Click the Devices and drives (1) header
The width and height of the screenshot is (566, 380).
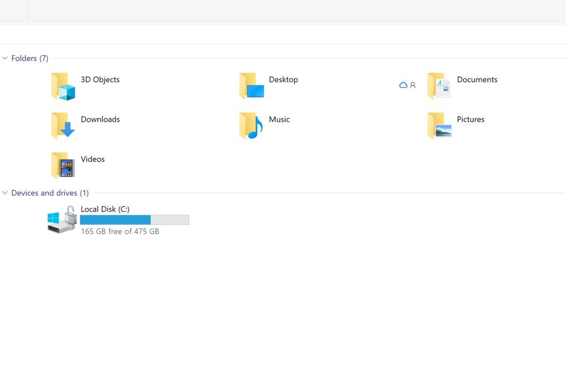pyautogui.click(x=50, y=193)
